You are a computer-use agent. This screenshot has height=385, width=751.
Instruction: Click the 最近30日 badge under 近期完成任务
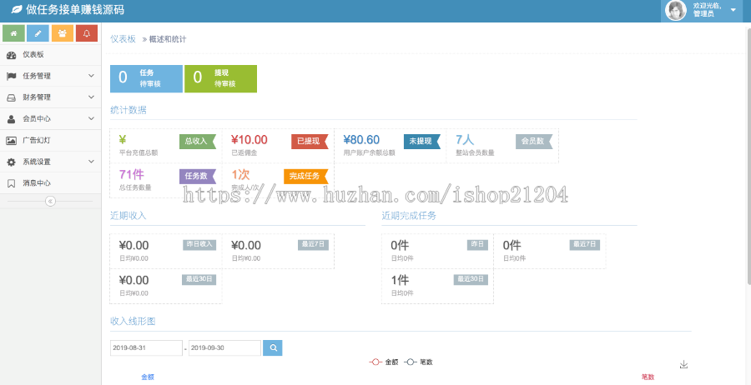tap(471, 280)
